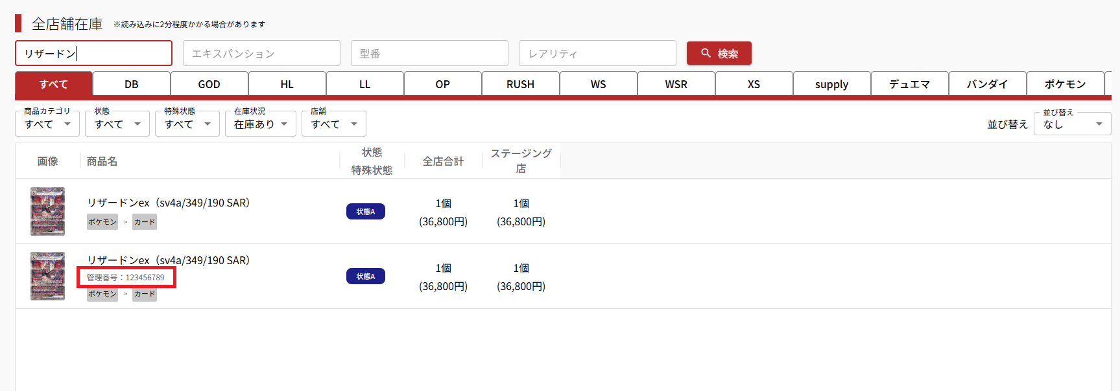Select the ポケモン tab
Screen dimensions: 1120x391
1065,84
